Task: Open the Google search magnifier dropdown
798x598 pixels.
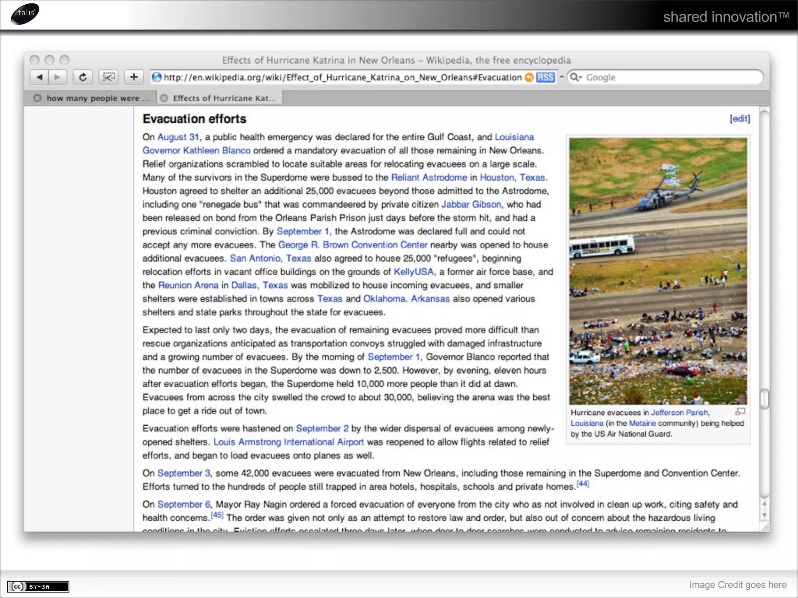Action: click(x=576, y=77)
